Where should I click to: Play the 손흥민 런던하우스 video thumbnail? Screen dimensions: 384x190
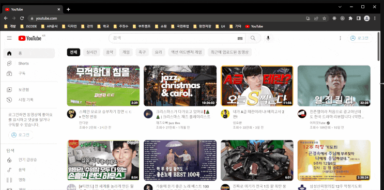pos(103,160)
